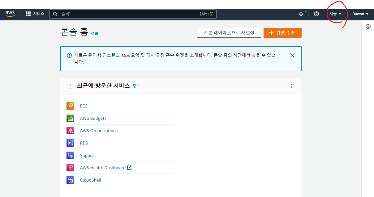Click 정보 link beside 최근에 방문한 서비스
Image resolution: width=374 pixels, height=197 pixels.
pos(136,86)
